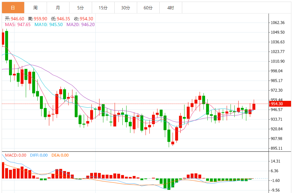This screenshot has width=293, height=193.
Task: Click the MA10: 945.50 indicator label
Action: pos(49,24)
